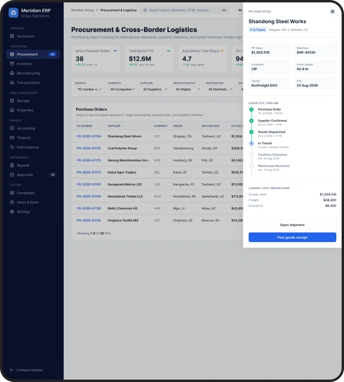This screenshot has height=382, width=344.
Task: Click the Avg Delivery Time card
Action: click(203, 58)
